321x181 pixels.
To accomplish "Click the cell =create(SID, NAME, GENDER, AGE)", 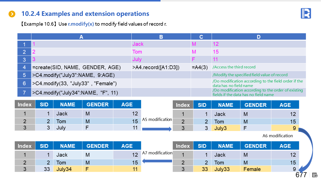I will 76,67.
